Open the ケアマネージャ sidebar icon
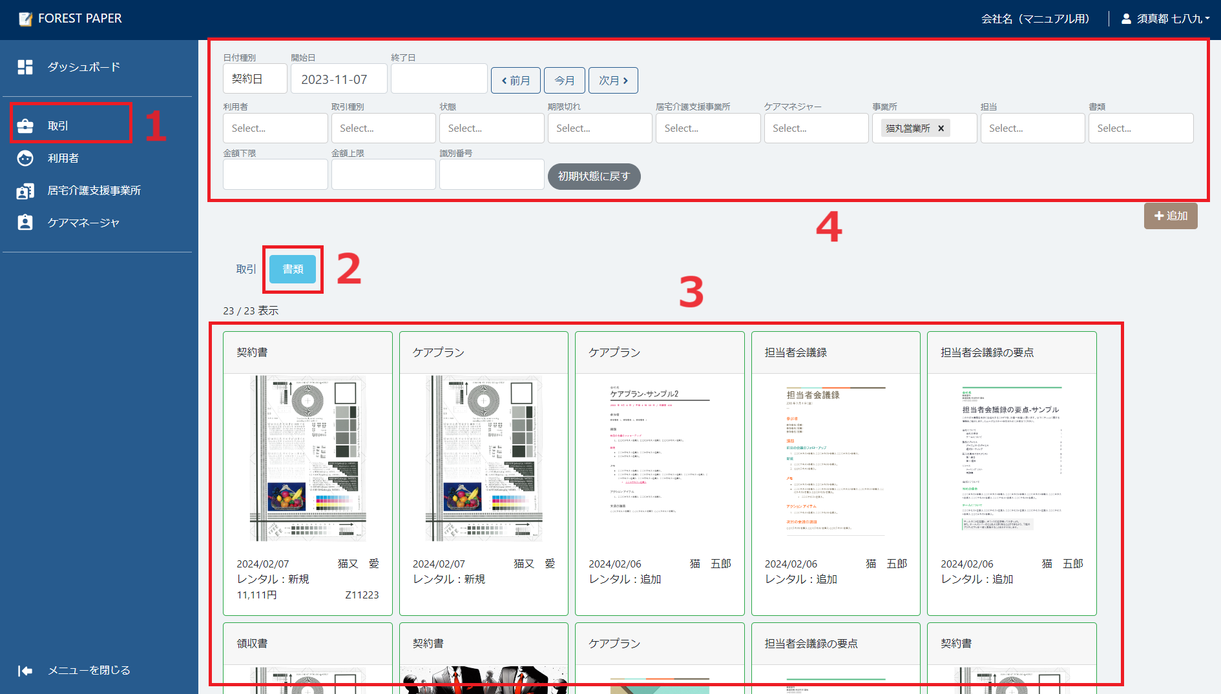Screen dimensions: 1221x694 (x=26, y=223)
